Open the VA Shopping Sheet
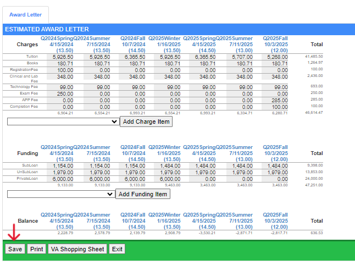Screen dimensions: 355x265 (77, 249)
